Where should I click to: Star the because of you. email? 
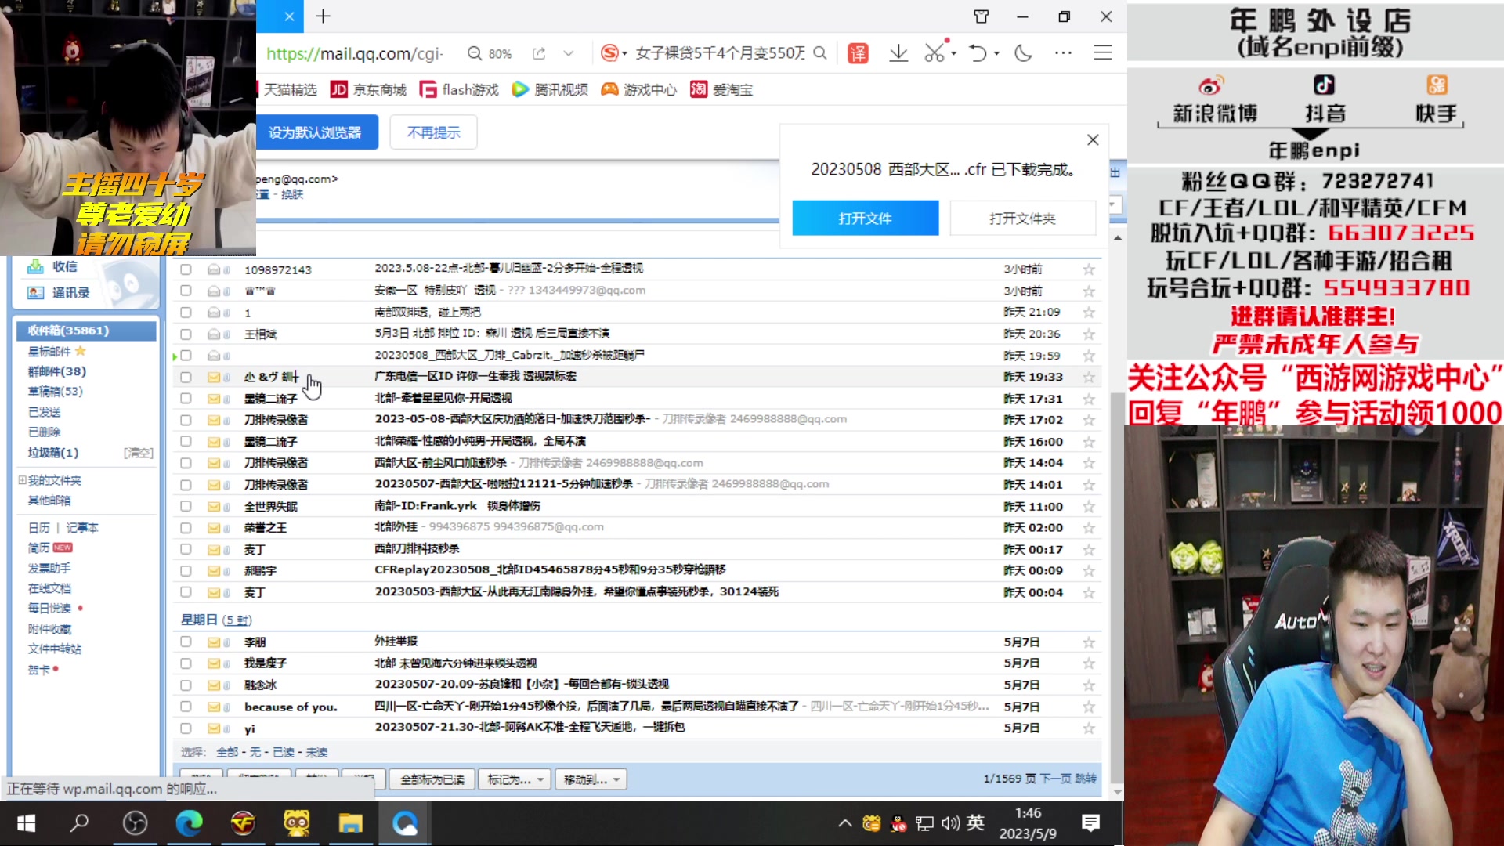1089,707
